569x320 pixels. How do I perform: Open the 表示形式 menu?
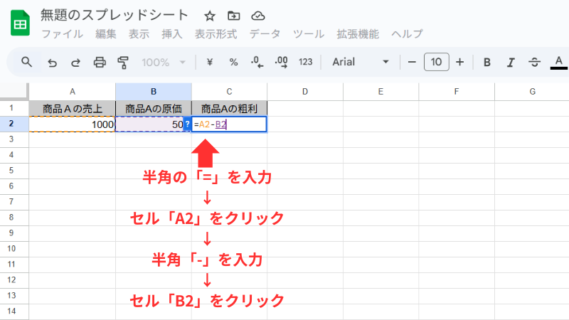216,34
